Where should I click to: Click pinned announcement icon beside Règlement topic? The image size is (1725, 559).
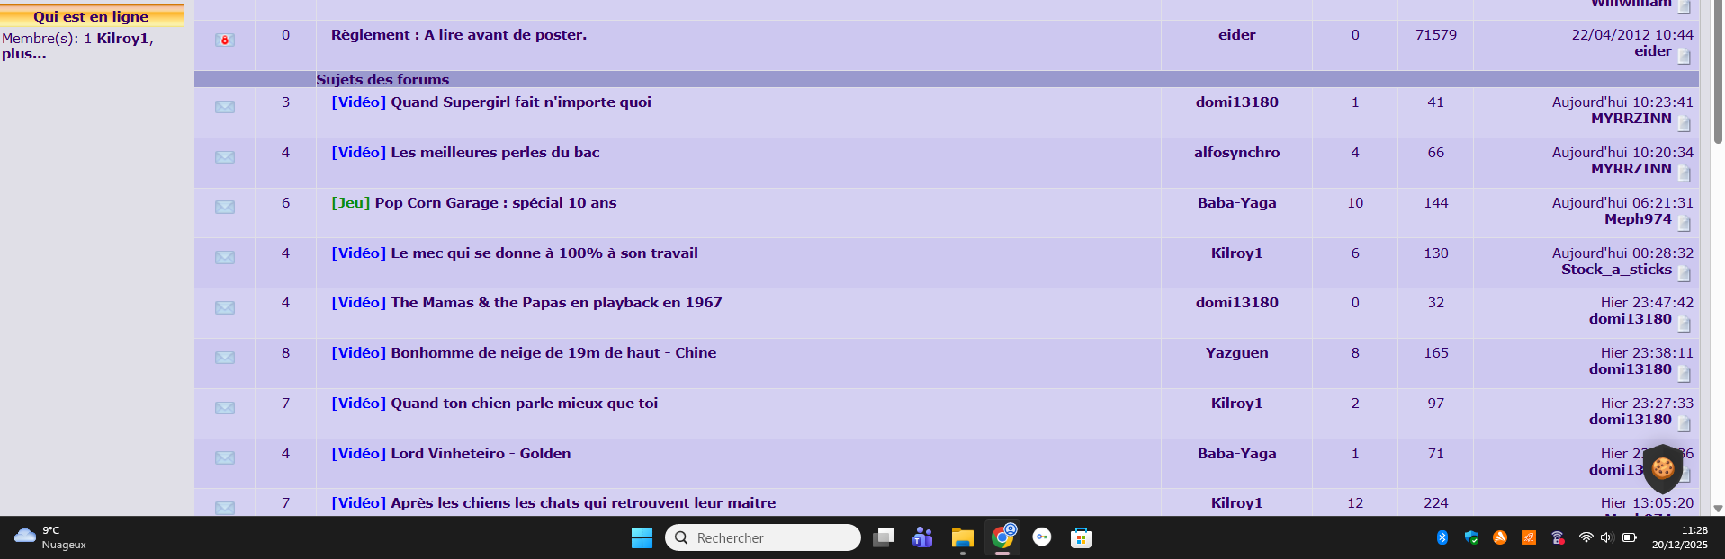[225, 40]
